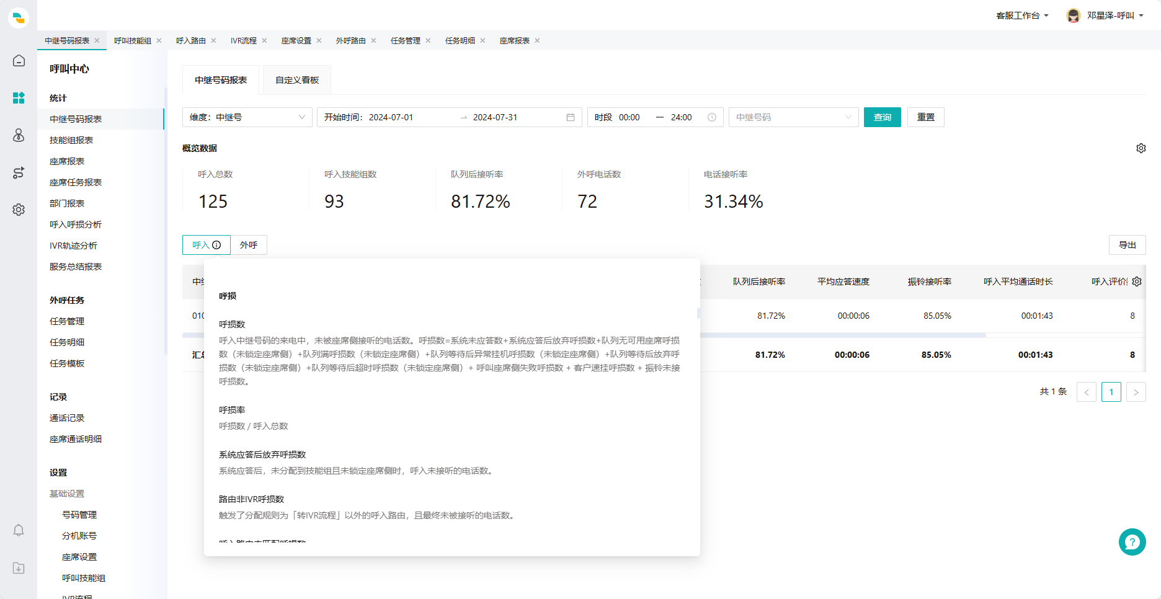Close the 座席设置 tab

tap(319, 40)
